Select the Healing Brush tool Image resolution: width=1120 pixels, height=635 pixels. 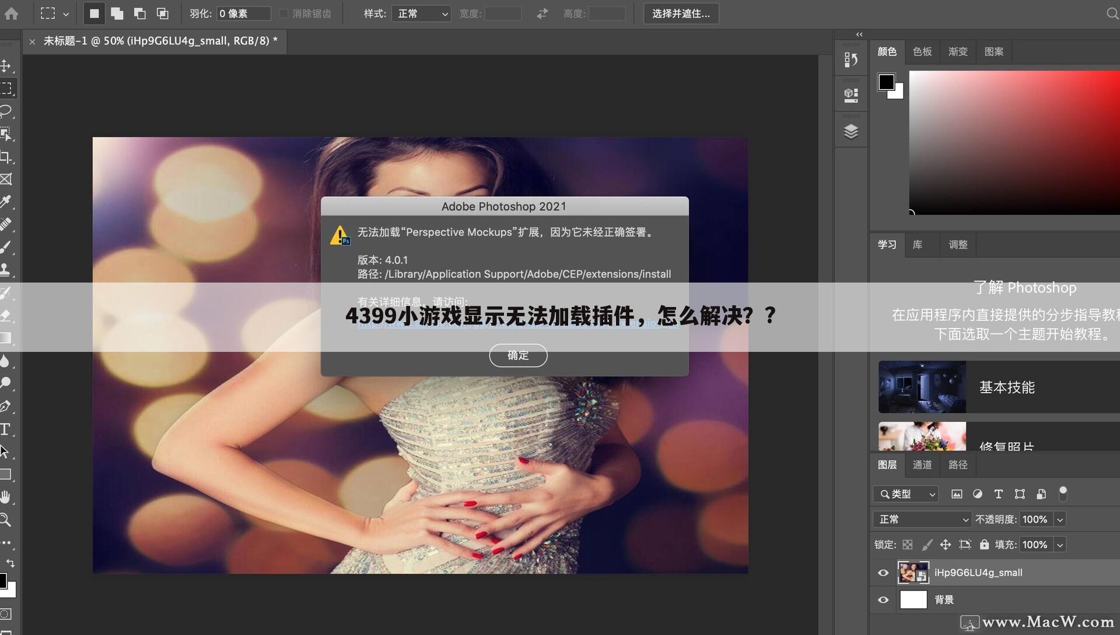pos(6,224)
